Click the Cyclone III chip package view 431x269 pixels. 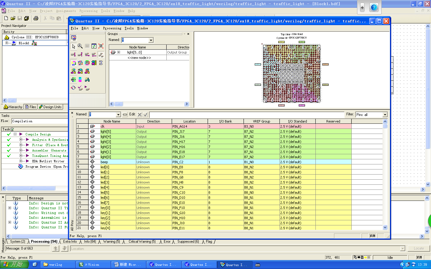[292, 74]
